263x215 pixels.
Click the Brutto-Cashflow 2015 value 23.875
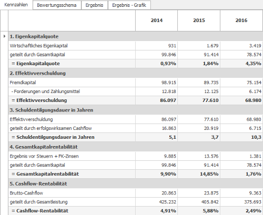pyautogui.click(x=211, y=193)
